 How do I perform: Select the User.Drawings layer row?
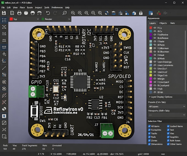[167, 62]
